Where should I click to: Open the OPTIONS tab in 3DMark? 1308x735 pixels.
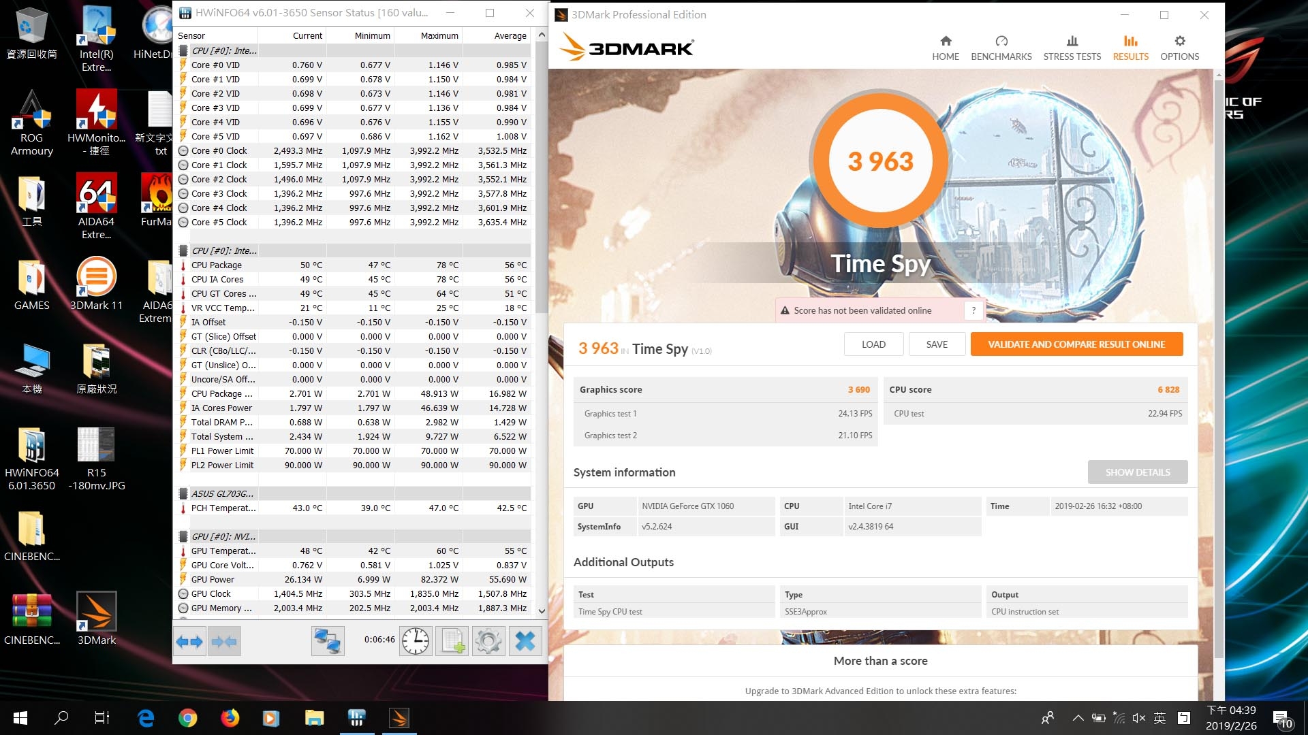1179,48
